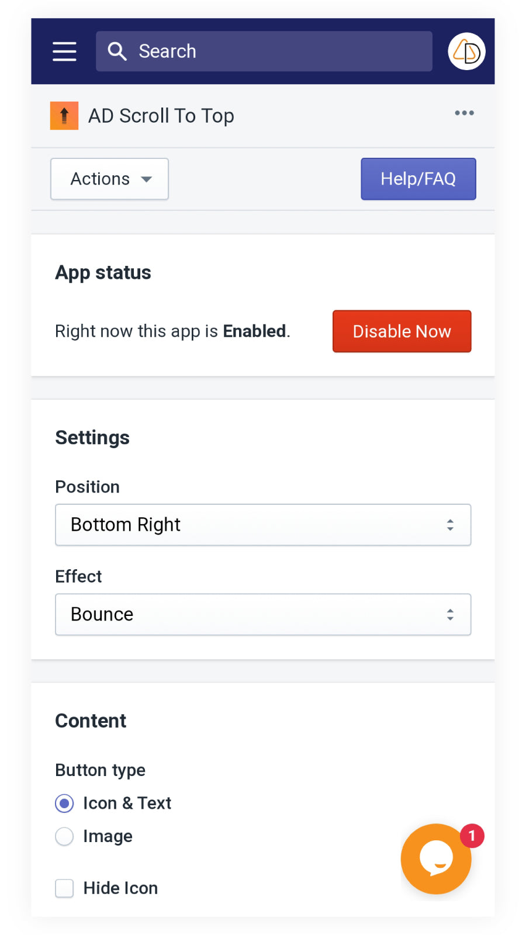The width and height of the screenshot is (526, 935).
Task: Open the Help/FAQ page
Action: (418, 179)
